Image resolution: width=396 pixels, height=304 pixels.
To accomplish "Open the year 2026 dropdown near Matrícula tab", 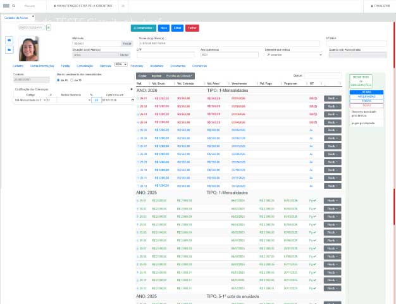I will click(x=121, y=64).
